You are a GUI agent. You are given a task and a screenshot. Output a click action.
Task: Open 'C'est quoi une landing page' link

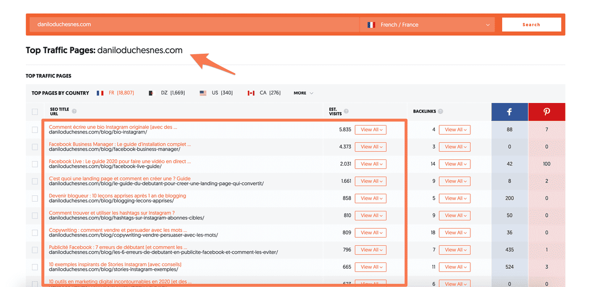(119, 179)
